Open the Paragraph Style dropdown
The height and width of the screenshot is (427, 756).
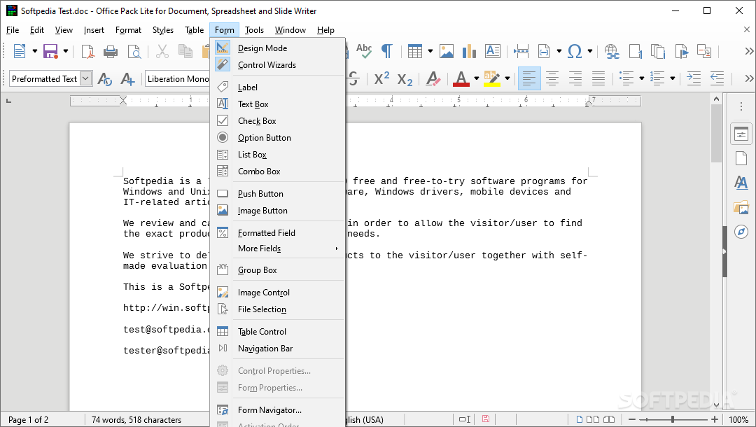(86, 78)
